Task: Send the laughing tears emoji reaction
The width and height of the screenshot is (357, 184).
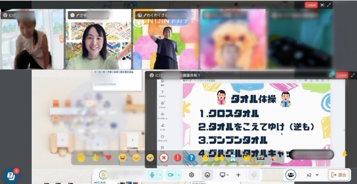Action: pyautogui.click(x=122, y=157)
